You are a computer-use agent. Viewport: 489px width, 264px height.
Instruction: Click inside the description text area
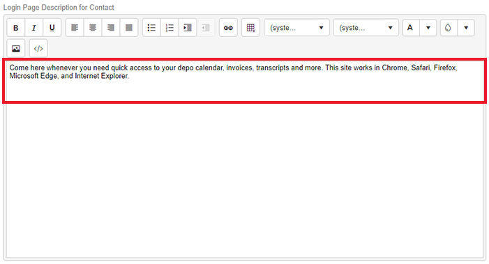[x=244, y=81]
